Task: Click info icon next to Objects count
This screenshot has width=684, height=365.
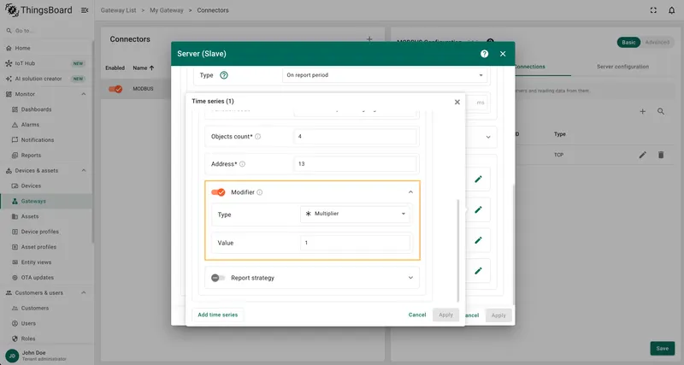Action: click(258, 137)
